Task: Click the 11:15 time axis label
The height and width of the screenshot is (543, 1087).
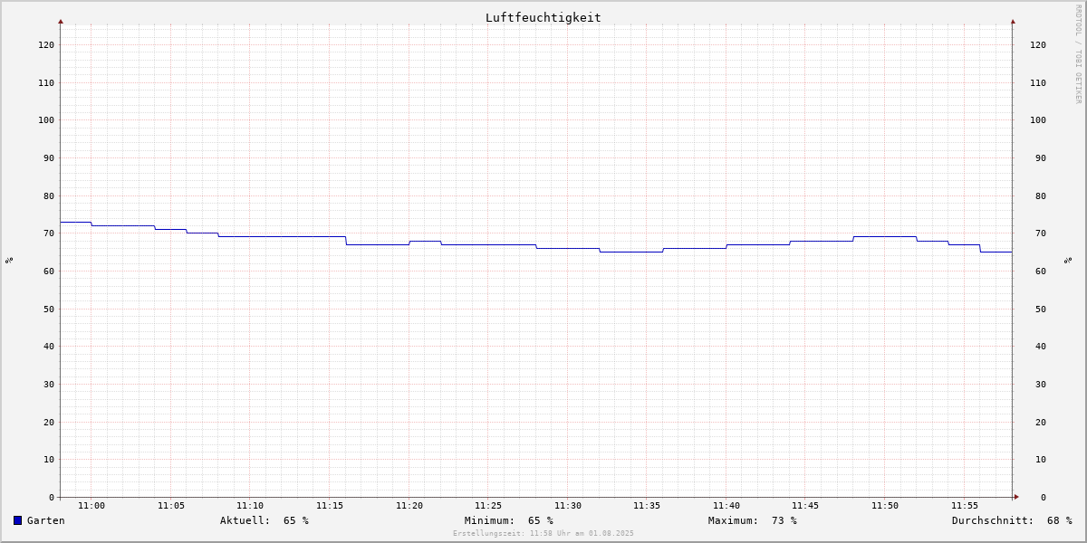Action: 330,506
